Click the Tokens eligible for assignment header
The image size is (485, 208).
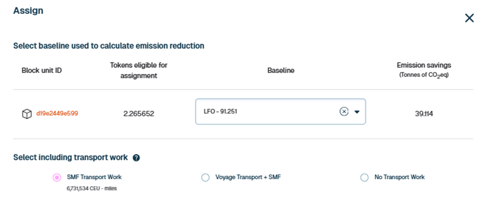coord(139,70)
